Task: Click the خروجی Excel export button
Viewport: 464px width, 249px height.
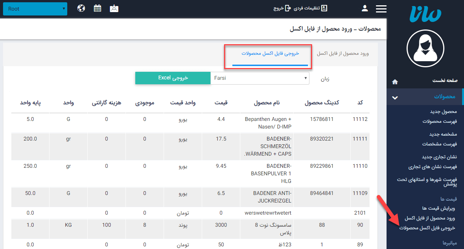Action: tap(173, 78)
